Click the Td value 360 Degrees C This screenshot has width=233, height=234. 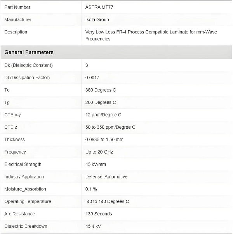(101, 90)
